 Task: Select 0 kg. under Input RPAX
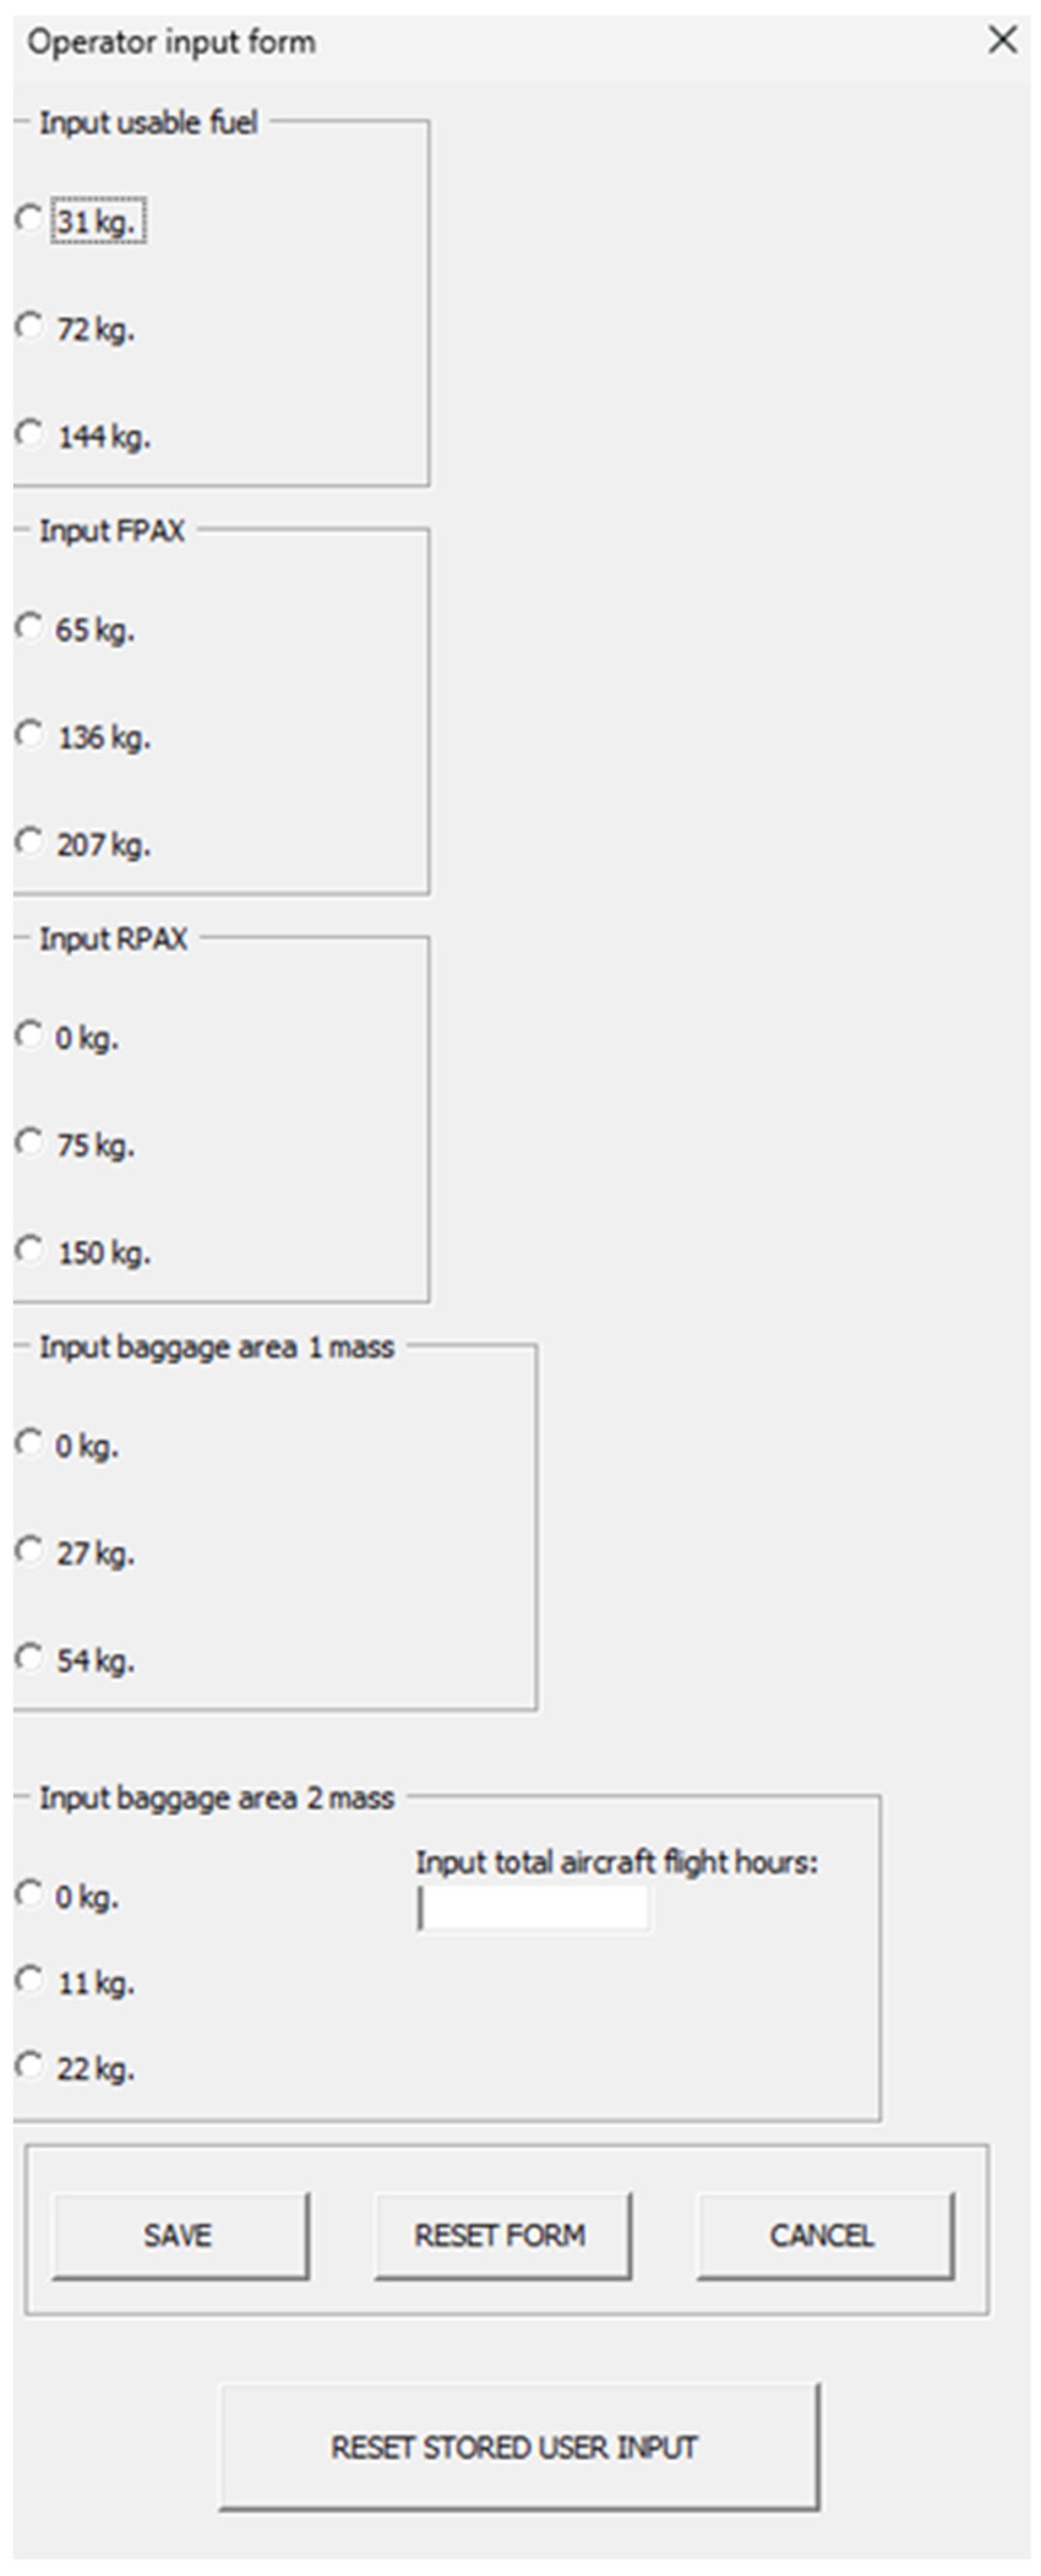click(x=29, y=1035)
